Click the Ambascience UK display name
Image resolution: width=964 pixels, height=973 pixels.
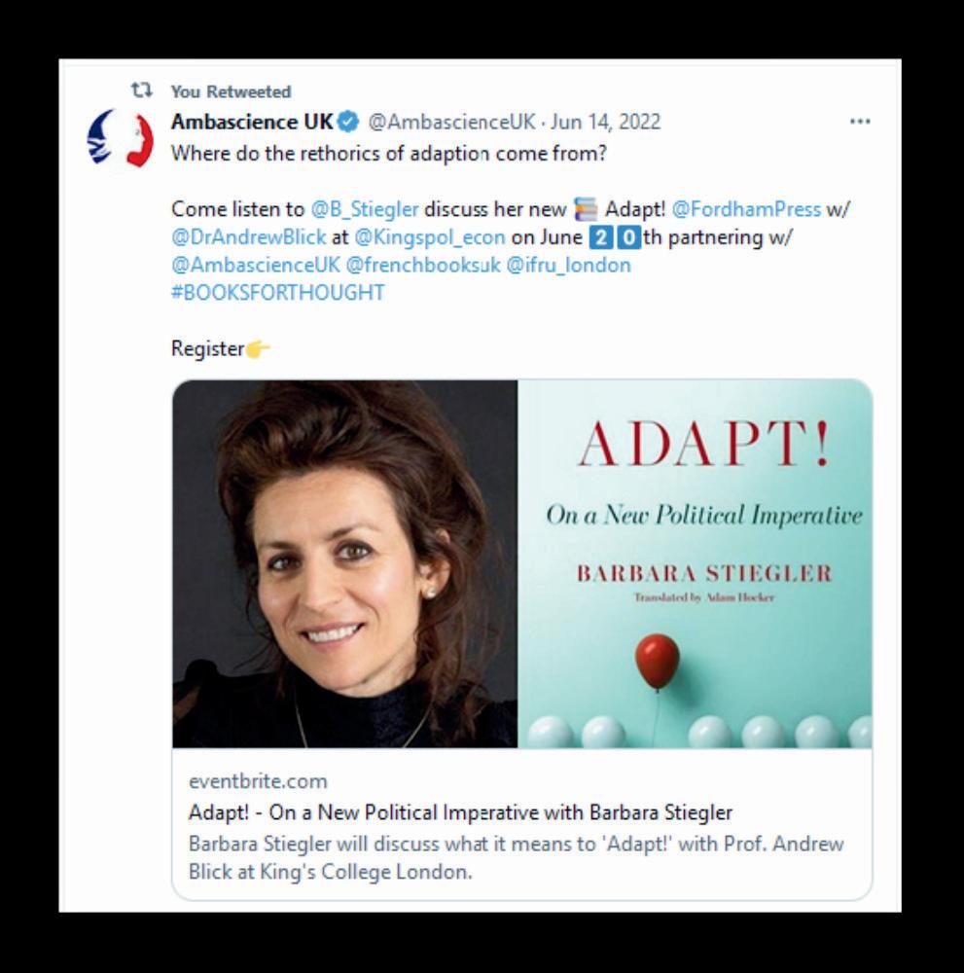253,122
